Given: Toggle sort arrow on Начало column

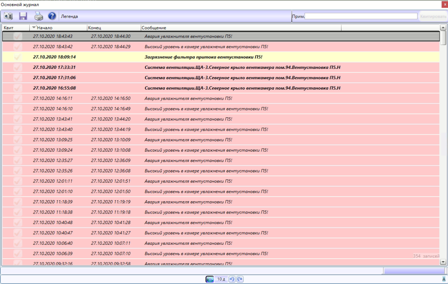Looking at the screenshot, I should 34,28.
